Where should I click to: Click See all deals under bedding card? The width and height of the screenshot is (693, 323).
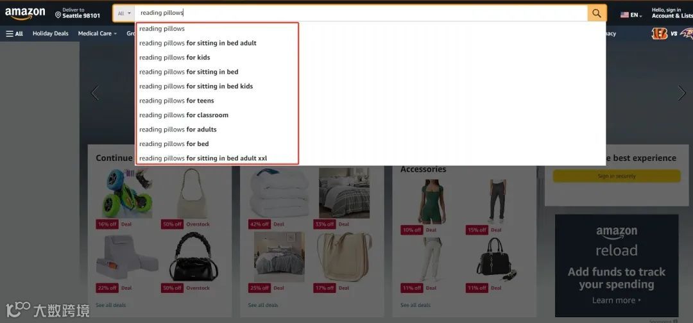tap(263, 305)
